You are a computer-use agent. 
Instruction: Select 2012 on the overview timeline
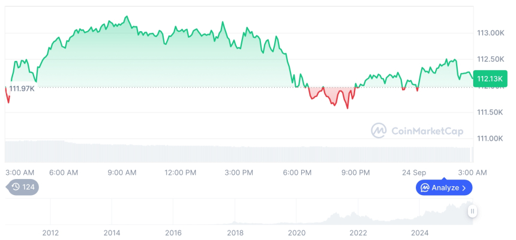50,232
